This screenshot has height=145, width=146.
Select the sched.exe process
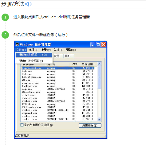coord(28,95)
